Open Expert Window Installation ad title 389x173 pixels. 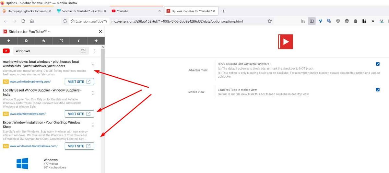coord(41,125)
